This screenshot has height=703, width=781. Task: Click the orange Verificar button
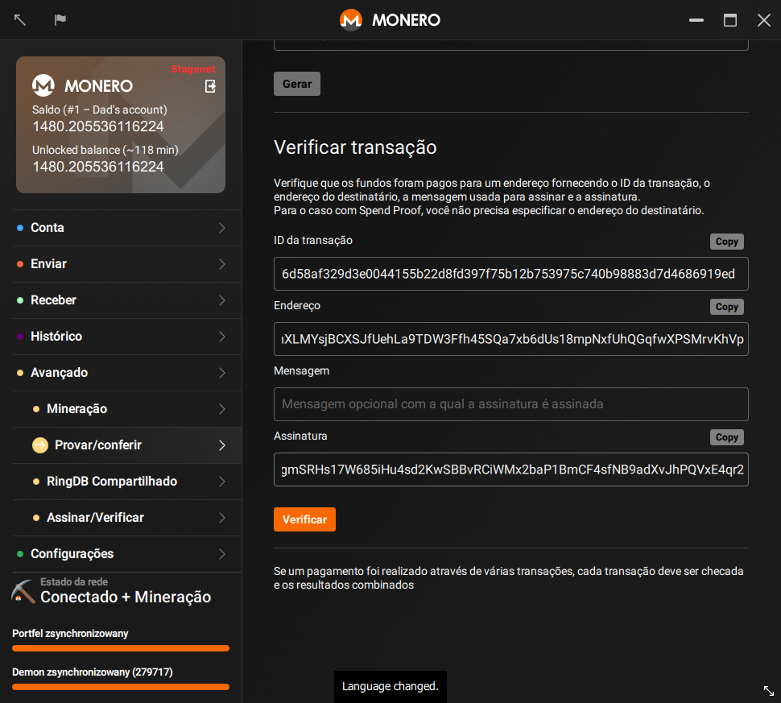point(304,519)
